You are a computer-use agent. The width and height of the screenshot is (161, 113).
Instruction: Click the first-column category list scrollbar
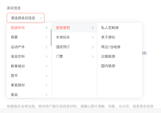click(51, 37)
